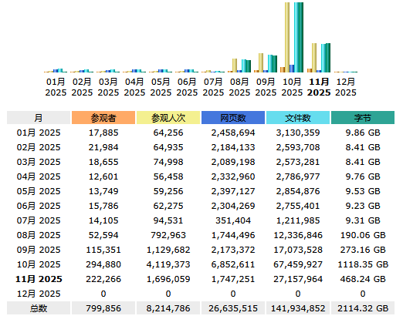The height and width of the screenshot is (326, 403).
Task: Select pages value 351,404
Action: pos(233,220)
